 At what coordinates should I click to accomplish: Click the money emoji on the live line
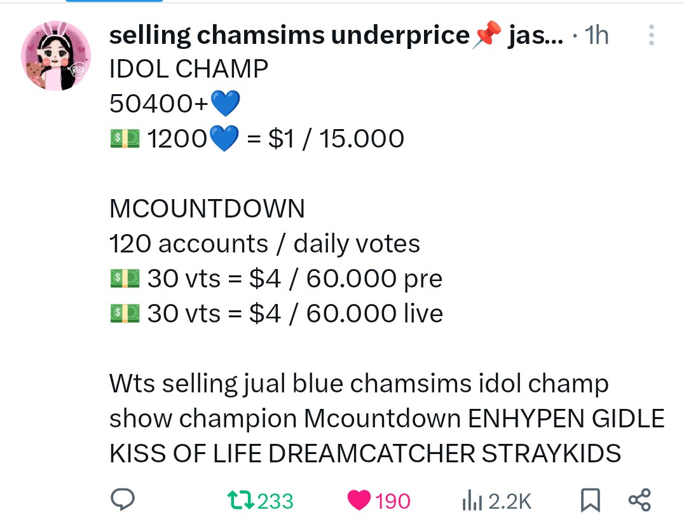click(125, 314)
